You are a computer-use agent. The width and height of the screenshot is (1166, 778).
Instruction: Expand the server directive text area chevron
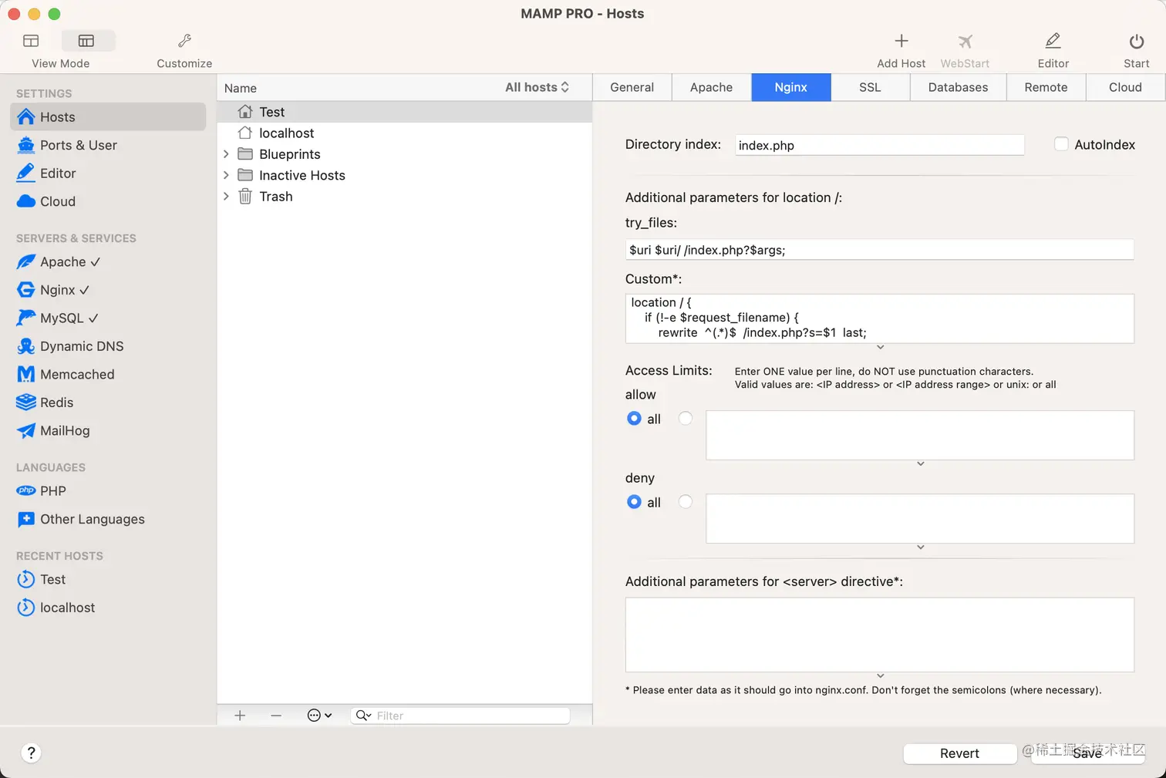880,676
